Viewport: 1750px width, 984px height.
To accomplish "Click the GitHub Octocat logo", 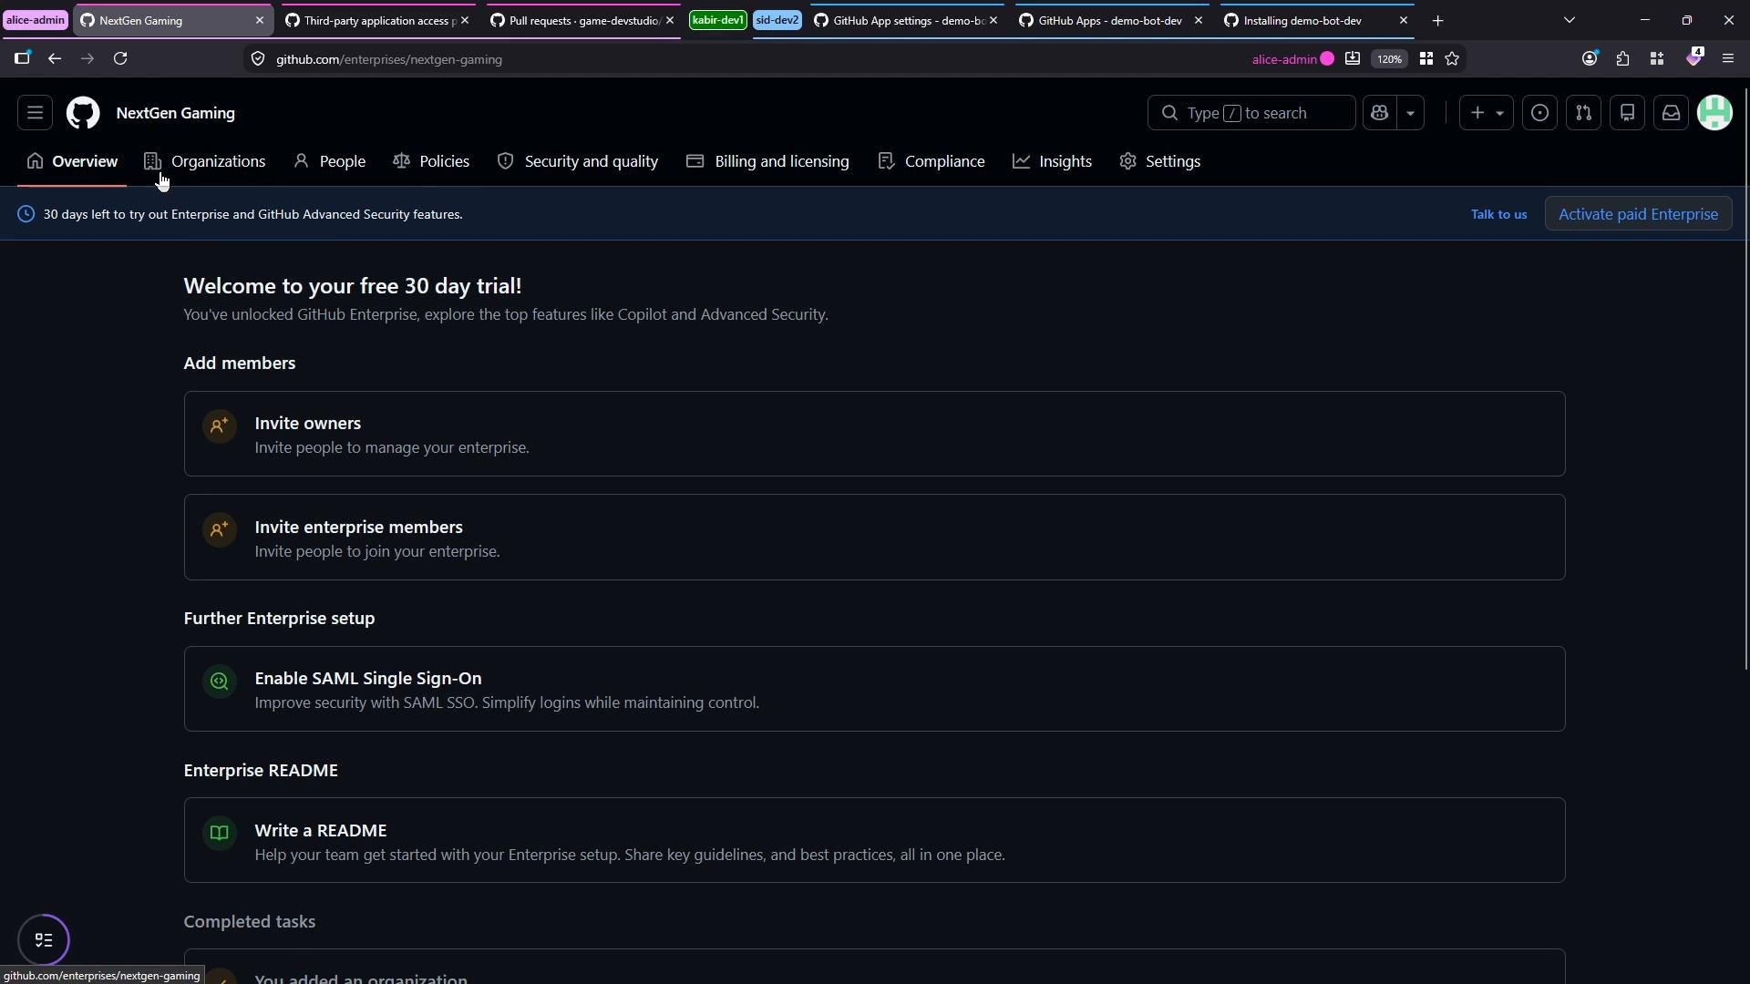I will (83, 113).
